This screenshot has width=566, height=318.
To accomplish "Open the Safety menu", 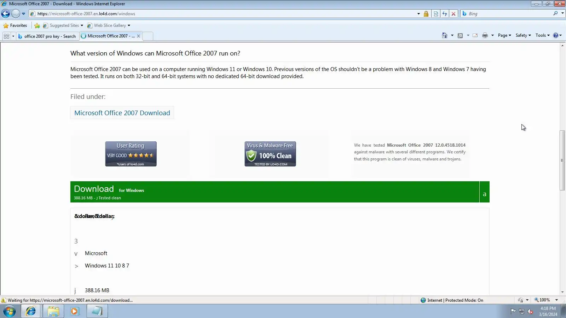I will coord(523,35).
